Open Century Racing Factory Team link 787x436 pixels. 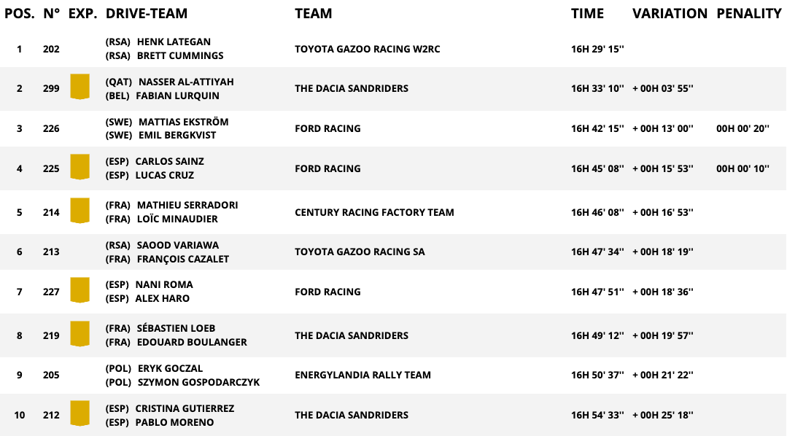(374, 212)
